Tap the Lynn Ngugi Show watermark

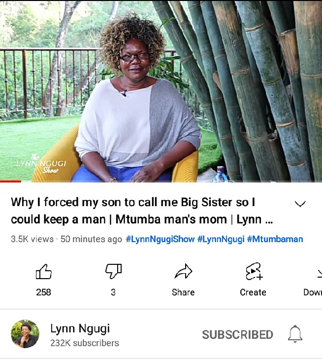(x=41, y=164)
